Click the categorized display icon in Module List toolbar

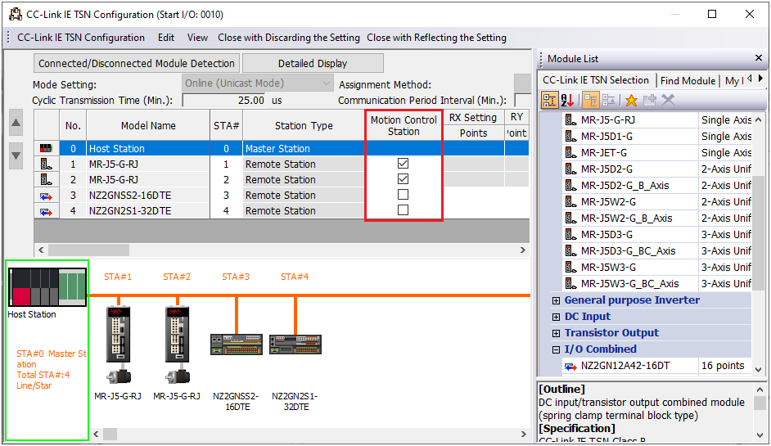549,101
